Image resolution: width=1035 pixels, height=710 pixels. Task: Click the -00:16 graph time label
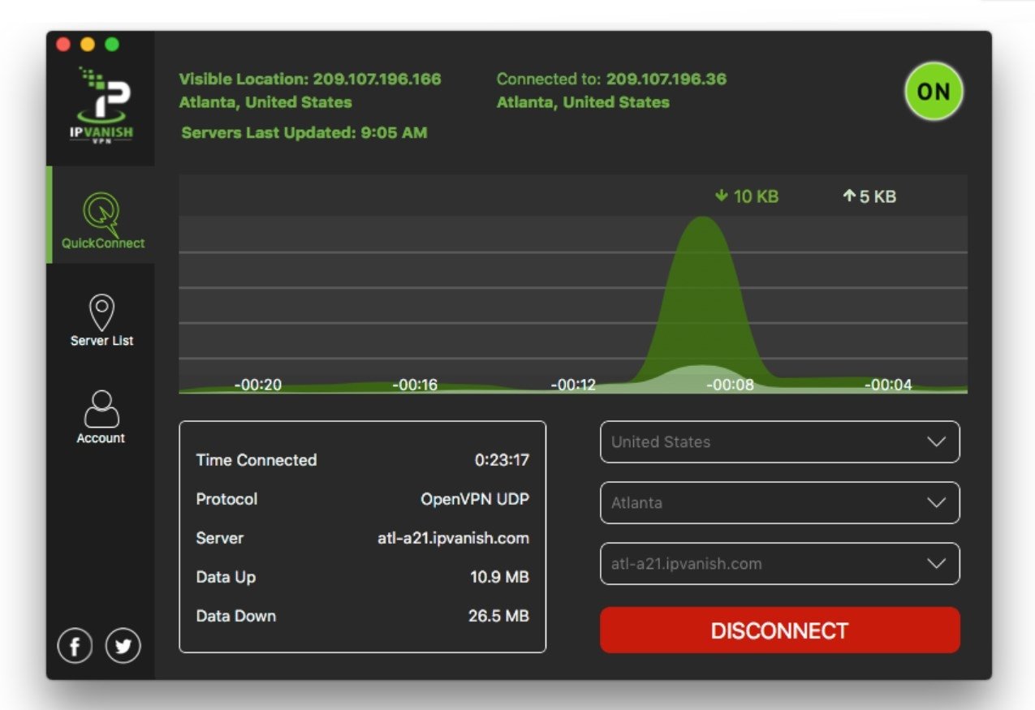point(416,385)
